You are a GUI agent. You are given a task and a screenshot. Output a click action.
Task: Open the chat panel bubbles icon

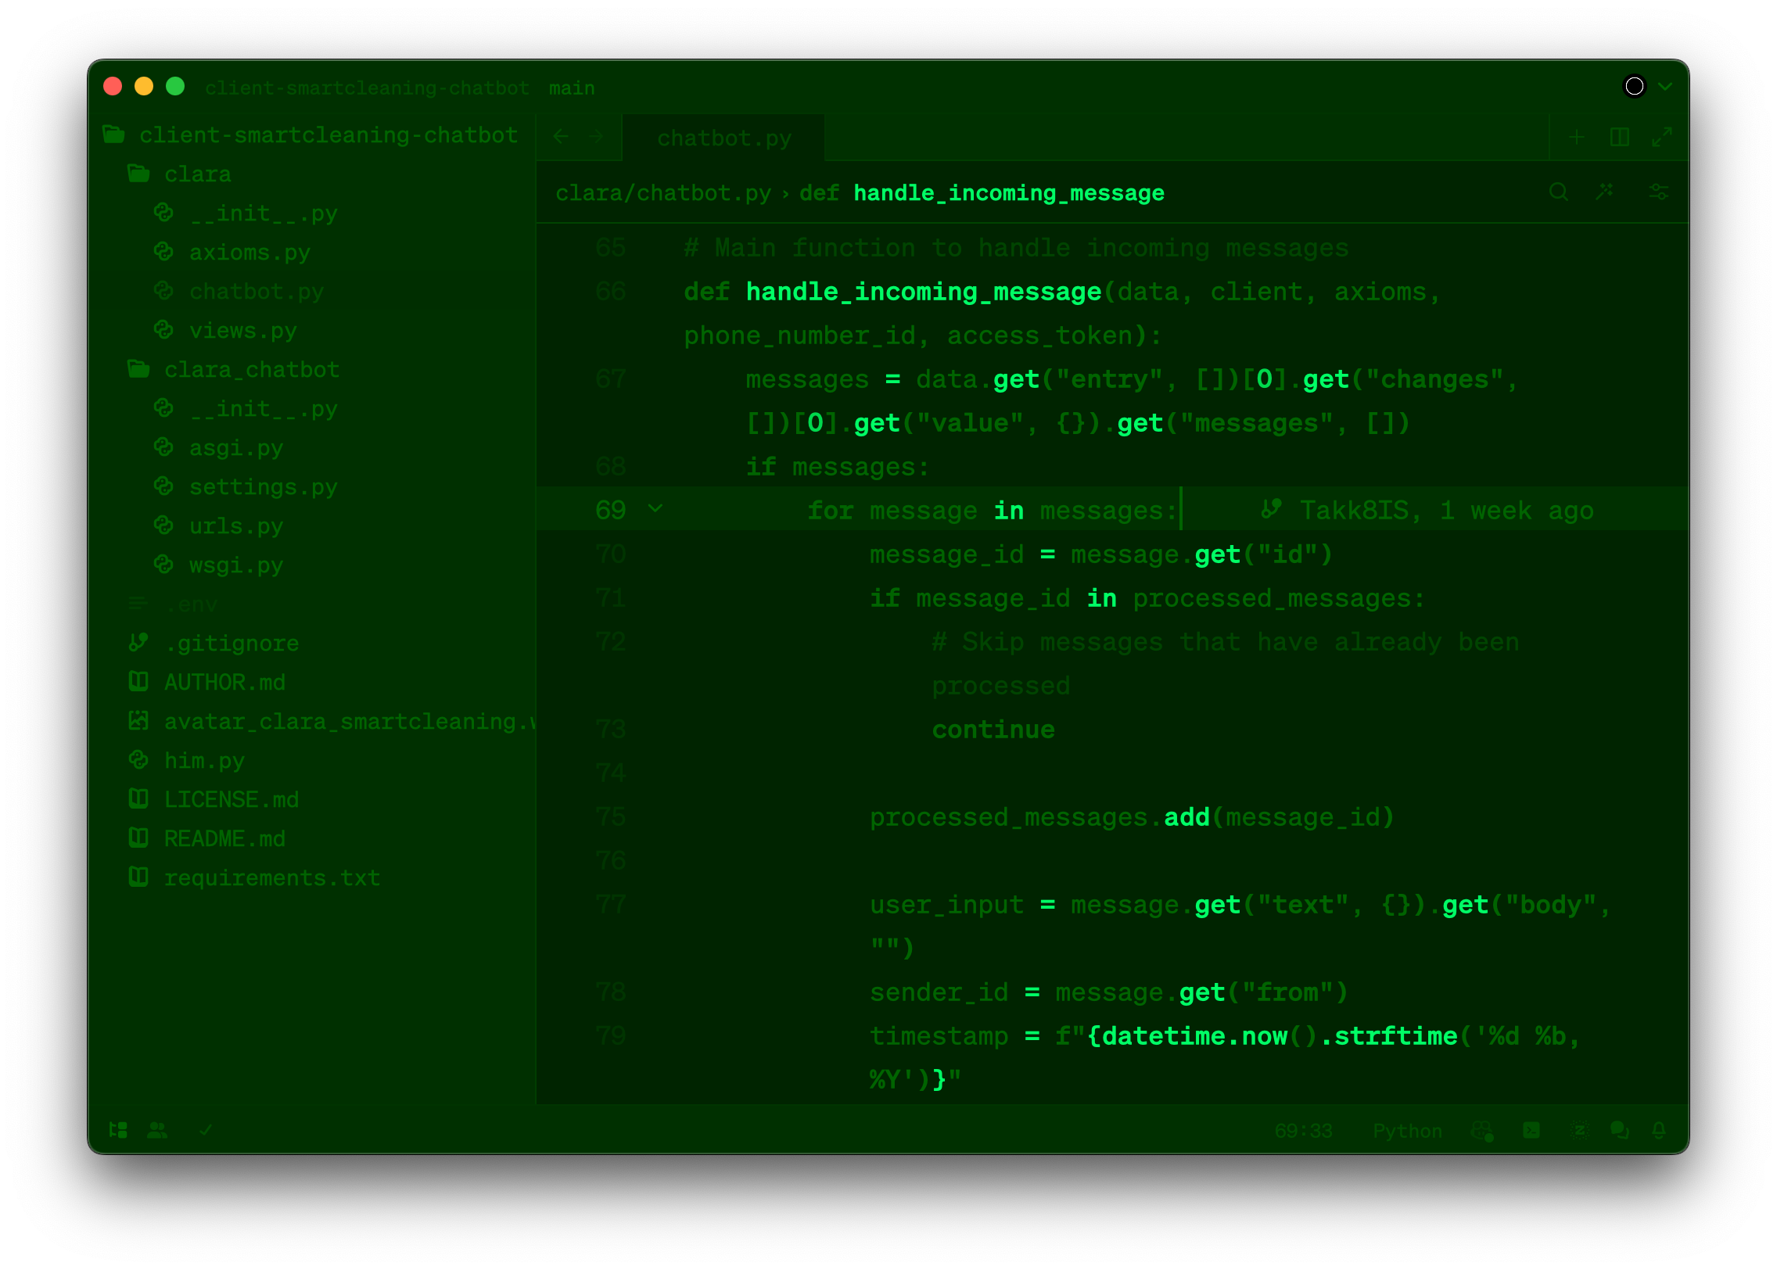1619,1130
